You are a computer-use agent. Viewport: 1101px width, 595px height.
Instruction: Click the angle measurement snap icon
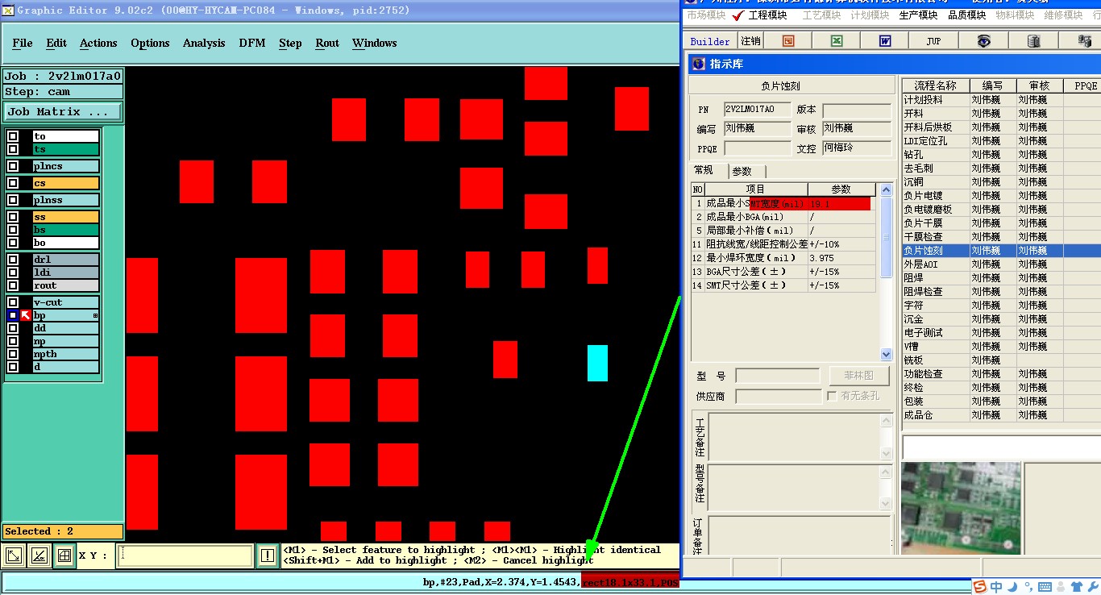(x=39, y=555)
